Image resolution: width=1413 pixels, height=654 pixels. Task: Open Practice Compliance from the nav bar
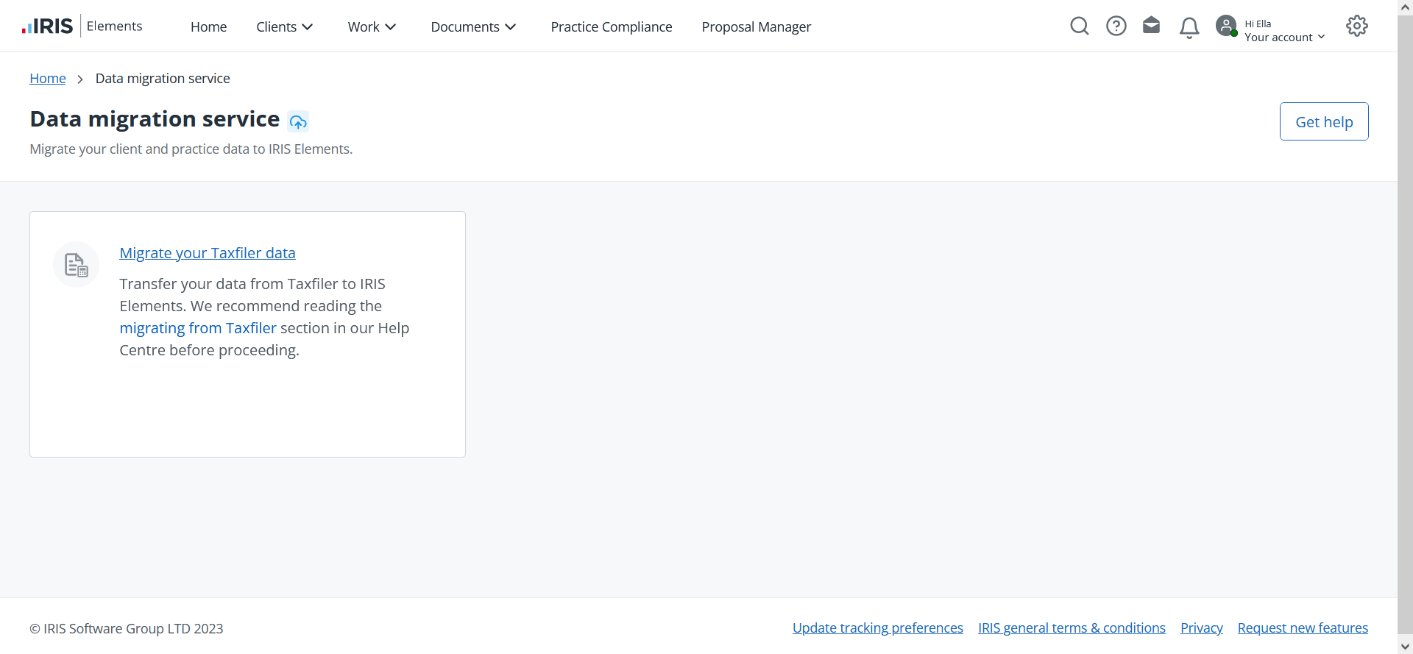(612, 26)
